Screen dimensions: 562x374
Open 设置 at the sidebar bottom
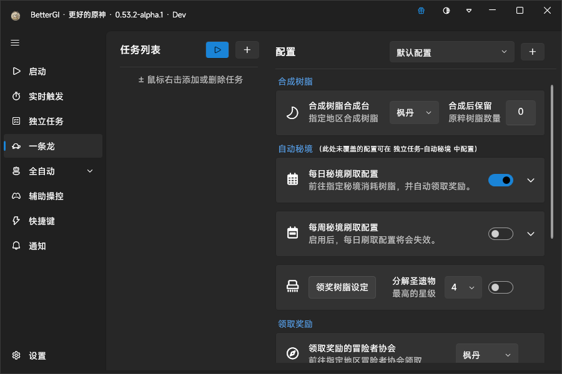[37, 356]
